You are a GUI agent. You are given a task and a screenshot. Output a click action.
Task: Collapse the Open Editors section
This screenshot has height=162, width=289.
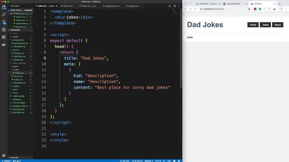tap(21, 10)
